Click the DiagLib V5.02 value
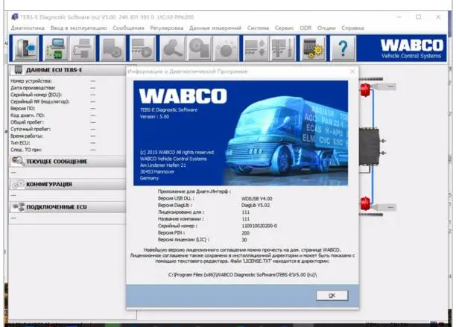Image resolution: width=456 pixels, height=327 pixels. 256,205
